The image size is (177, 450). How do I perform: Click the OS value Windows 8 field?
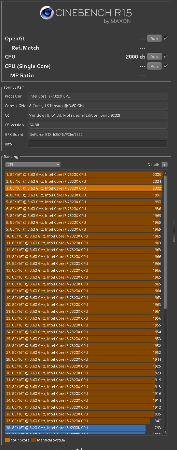(97, 115)
